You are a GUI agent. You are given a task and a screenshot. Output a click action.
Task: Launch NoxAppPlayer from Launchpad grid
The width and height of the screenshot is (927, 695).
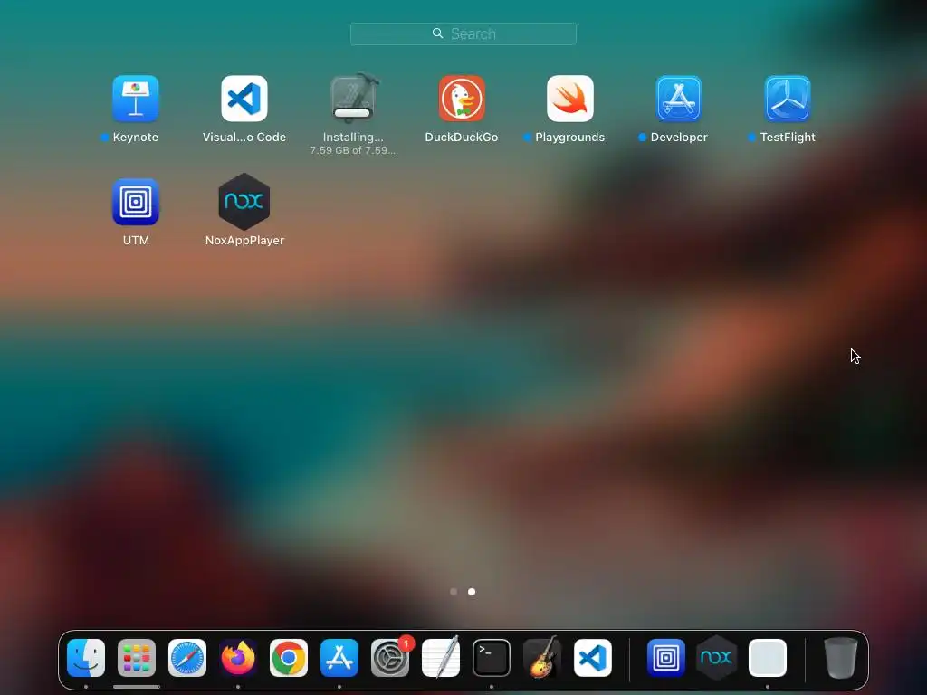click(244, 202)
